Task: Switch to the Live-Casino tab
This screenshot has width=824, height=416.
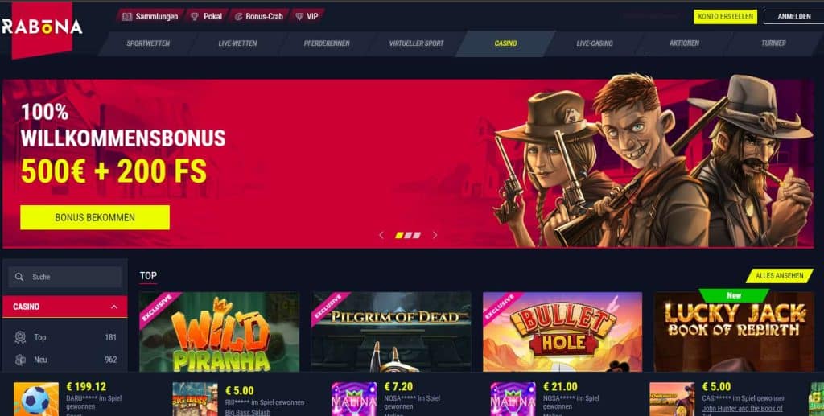Action: tap(595, 43)
